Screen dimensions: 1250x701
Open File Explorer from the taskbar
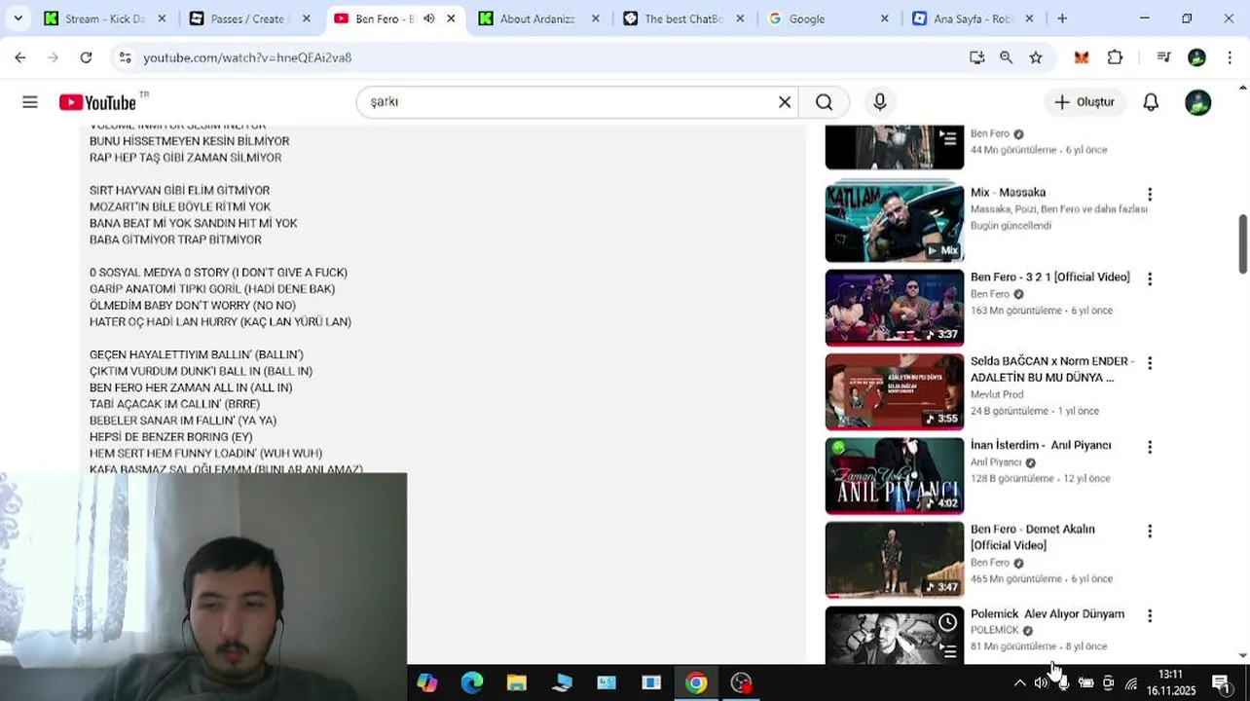pos(516,683)
